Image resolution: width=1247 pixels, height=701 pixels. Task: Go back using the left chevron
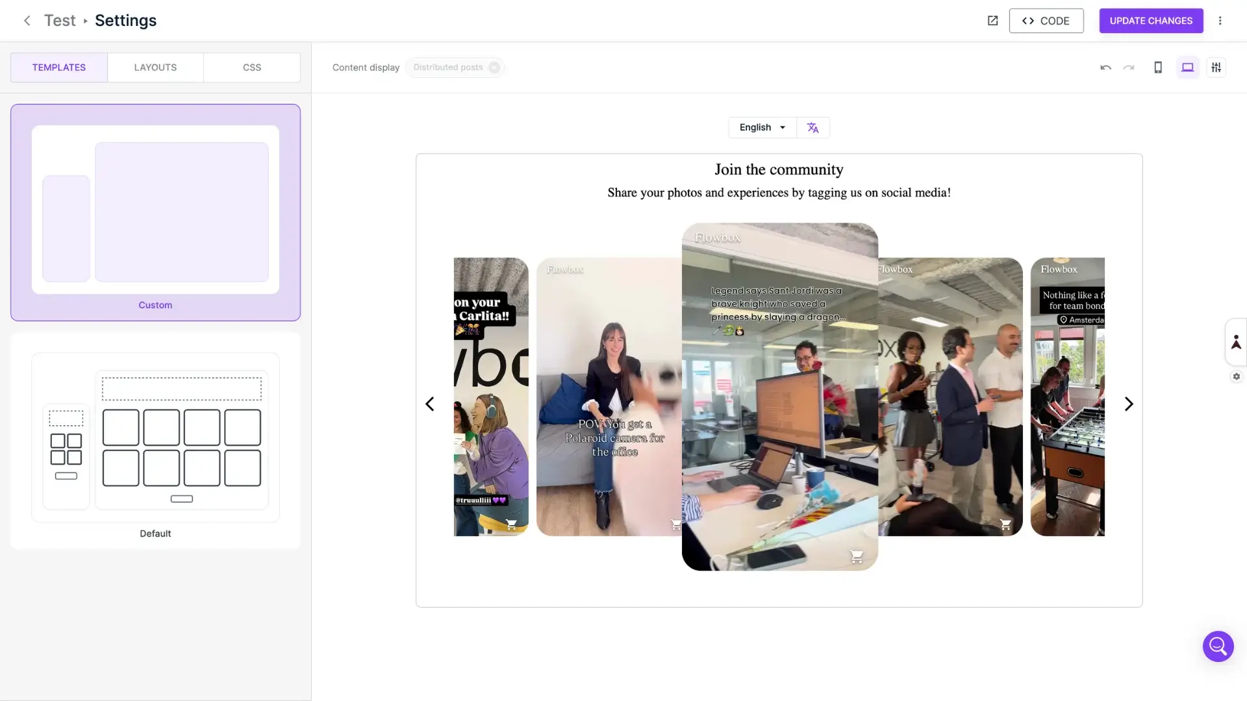click(27, 21)
